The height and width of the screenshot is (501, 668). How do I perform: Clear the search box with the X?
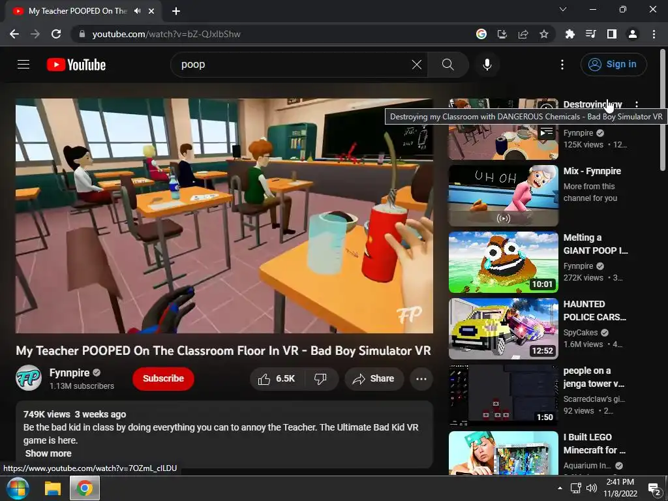417,65
